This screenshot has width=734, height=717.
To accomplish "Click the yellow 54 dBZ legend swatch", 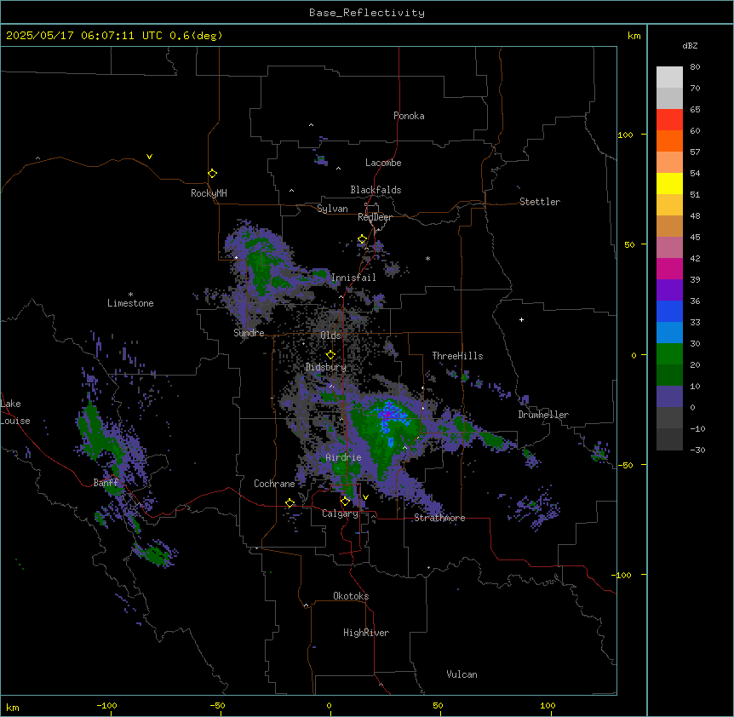I will (x=669, y=183).
